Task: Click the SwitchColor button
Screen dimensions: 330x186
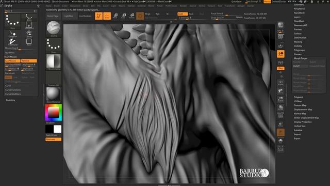Action: coord(52,135)
